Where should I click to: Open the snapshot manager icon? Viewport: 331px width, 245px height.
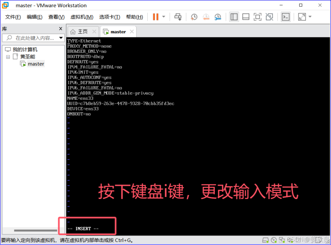pyautogui.click(x=218, y=17)
